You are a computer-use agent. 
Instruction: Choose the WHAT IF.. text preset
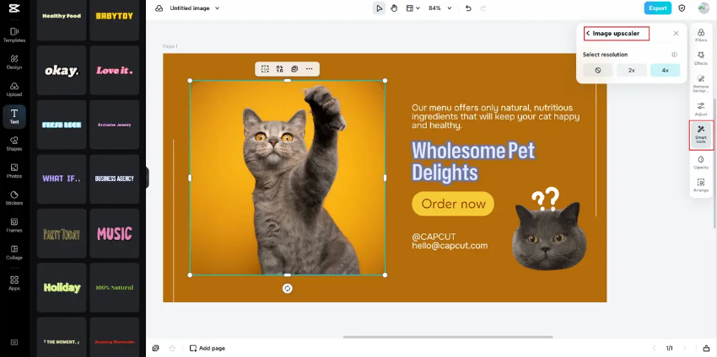pyautogui.click(x=62, y=179)
